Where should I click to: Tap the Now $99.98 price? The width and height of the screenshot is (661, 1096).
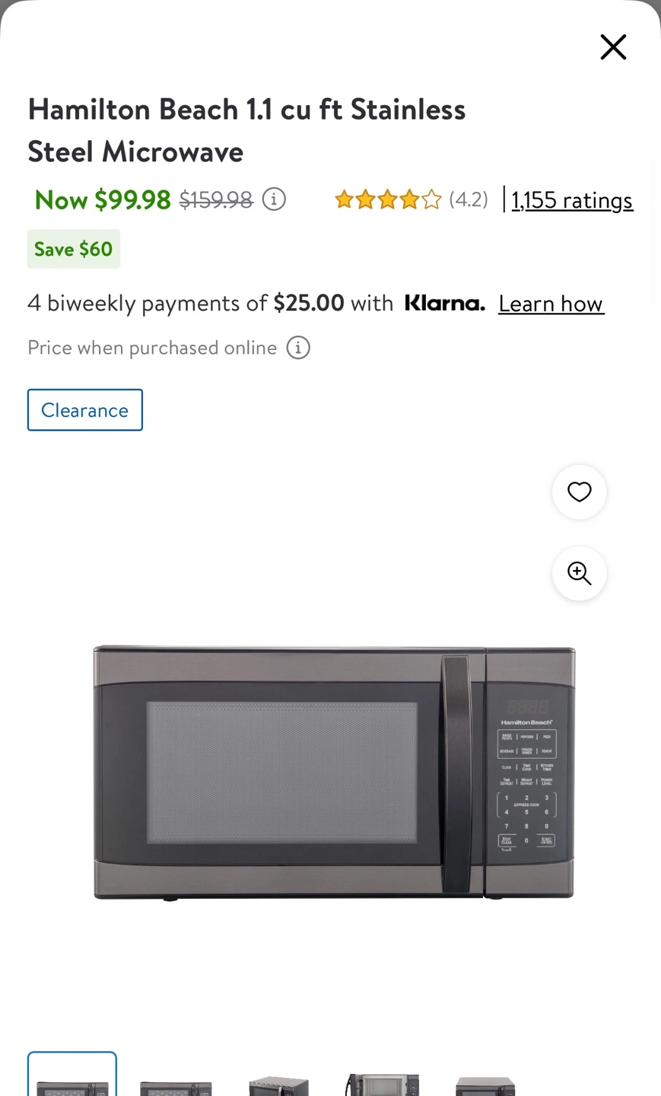point(103,199)
